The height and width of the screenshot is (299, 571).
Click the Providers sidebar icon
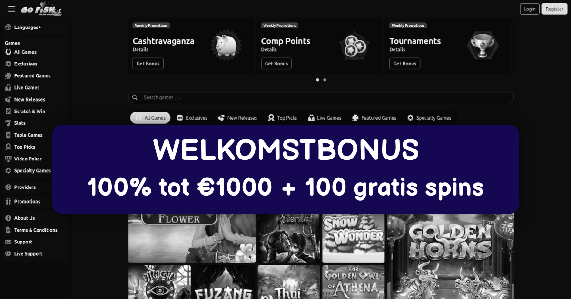pyautogui.click(x=8, y=187)
